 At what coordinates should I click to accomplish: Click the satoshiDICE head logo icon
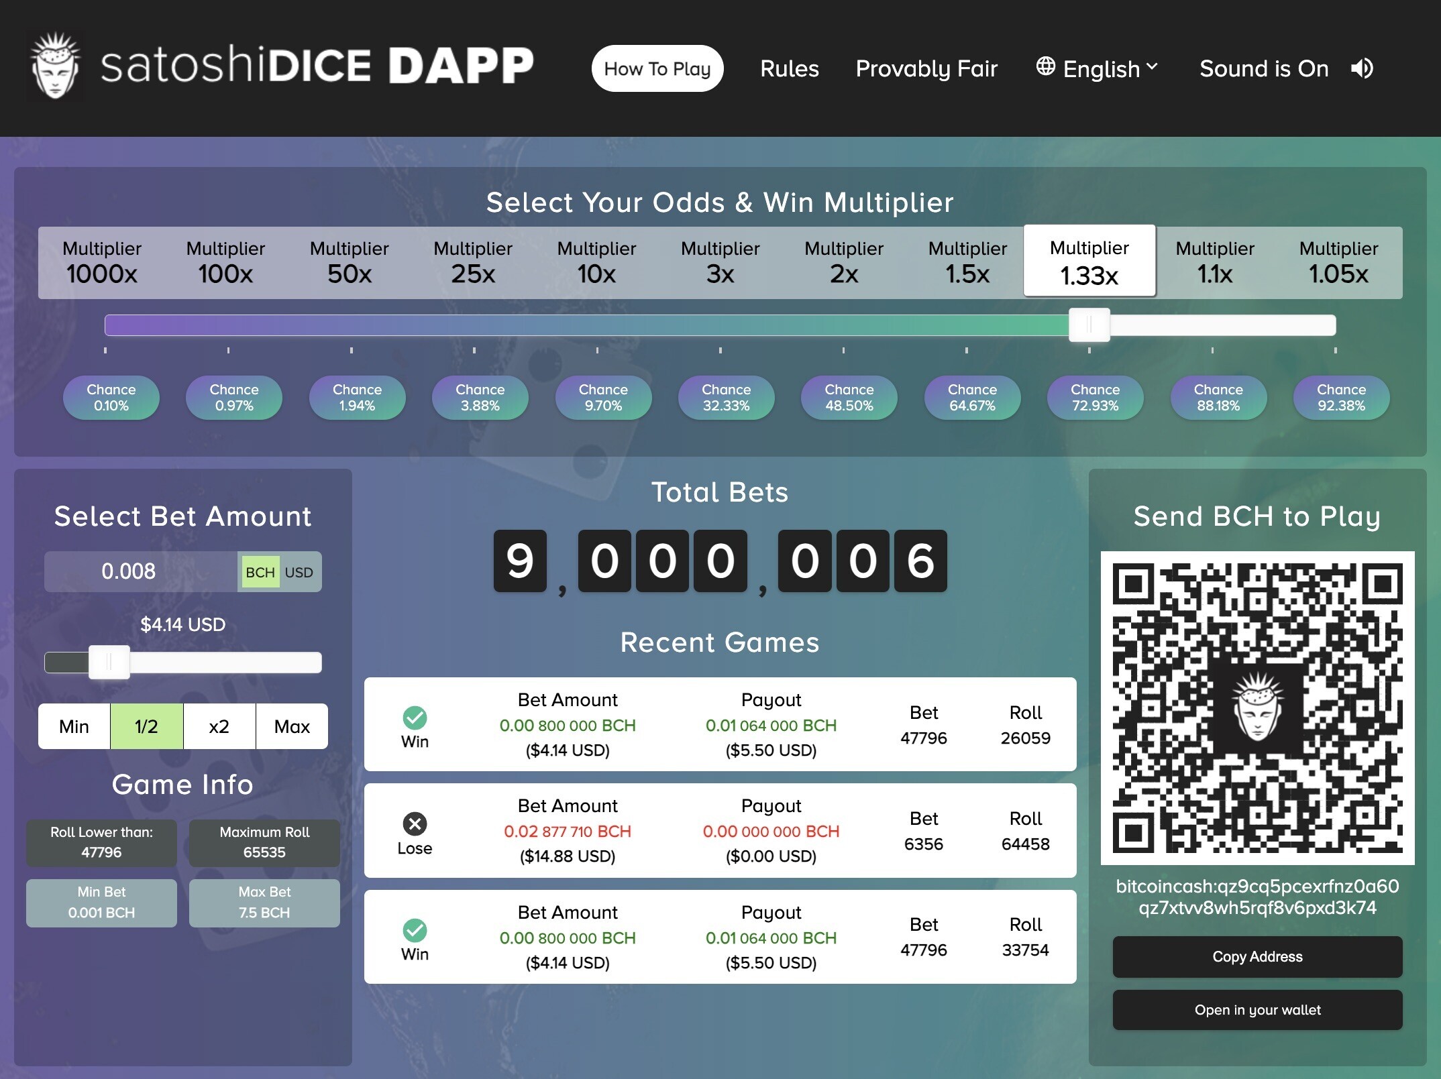pos(56,66)
